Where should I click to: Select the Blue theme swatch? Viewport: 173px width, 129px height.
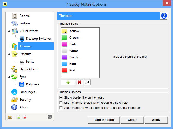tap(64, 64)
